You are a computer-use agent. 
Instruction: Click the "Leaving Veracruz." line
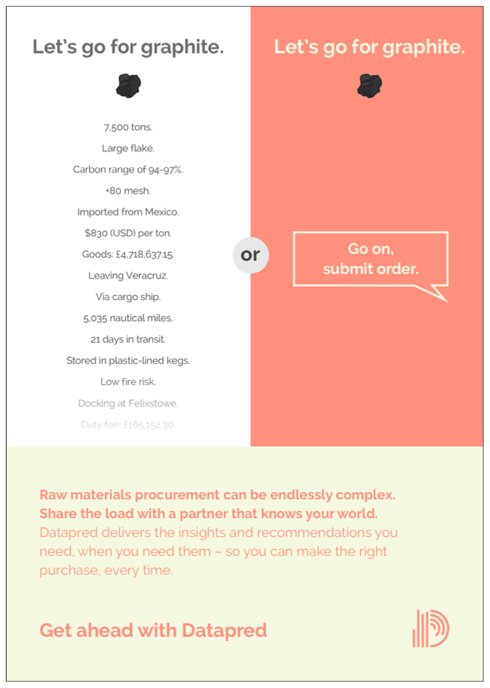(128, 275)
